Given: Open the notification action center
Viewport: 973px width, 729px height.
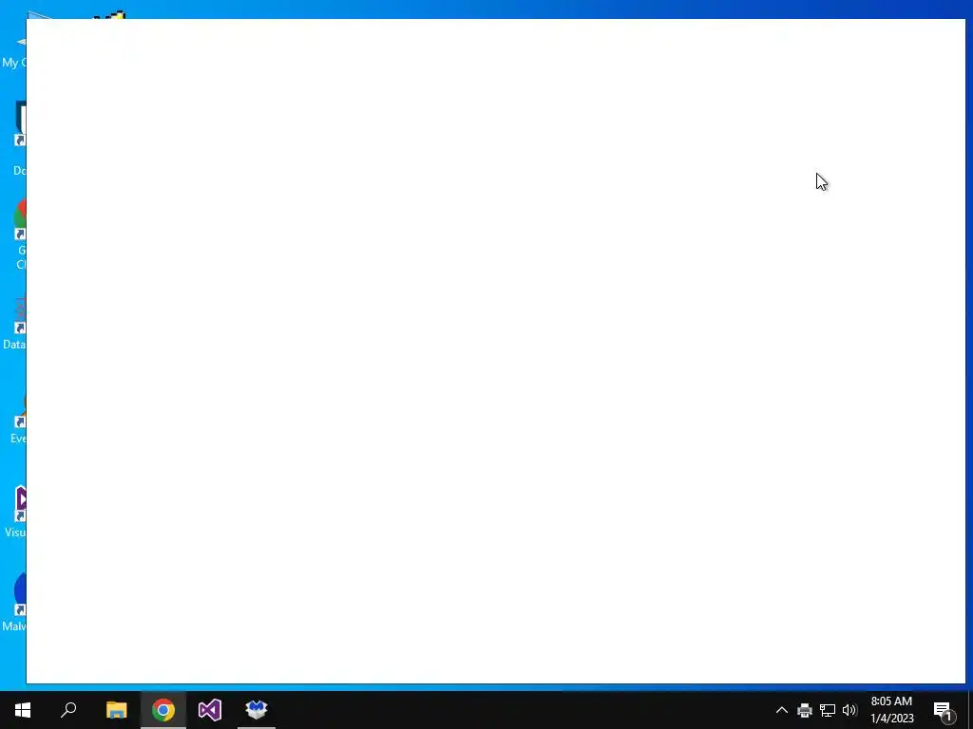Looking at the screenshot, I should [x=944, y=710].
